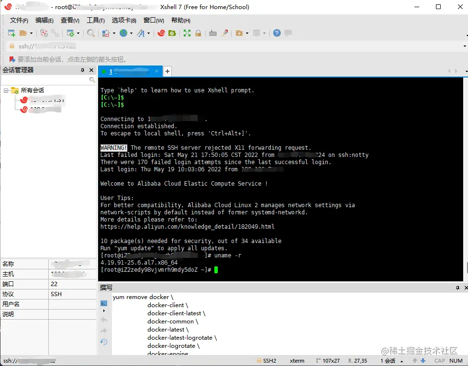The height and width of the screenshot is (366, 468).
Task: Click SSH2 in the status bar
Action: 267,361
